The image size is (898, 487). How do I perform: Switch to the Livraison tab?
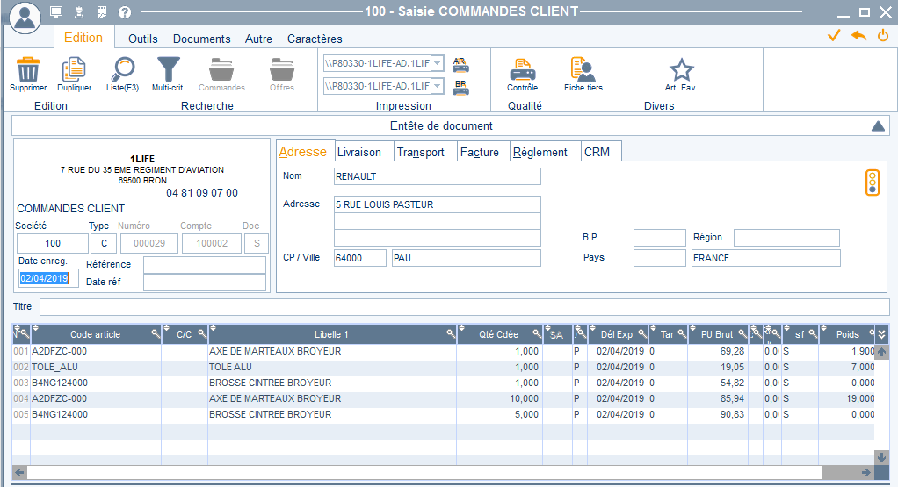pos(365,152)
